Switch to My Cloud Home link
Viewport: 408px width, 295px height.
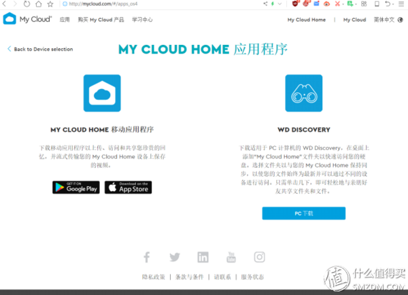(307, 20)
